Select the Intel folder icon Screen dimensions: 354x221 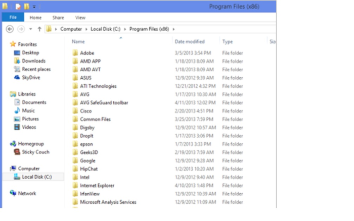pos(75,177)
